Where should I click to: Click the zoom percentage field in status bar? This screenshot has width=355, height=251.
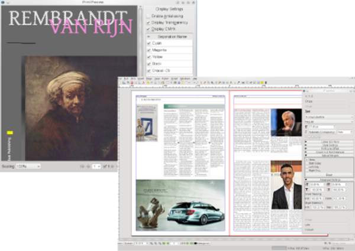click(x=141, y=243)
